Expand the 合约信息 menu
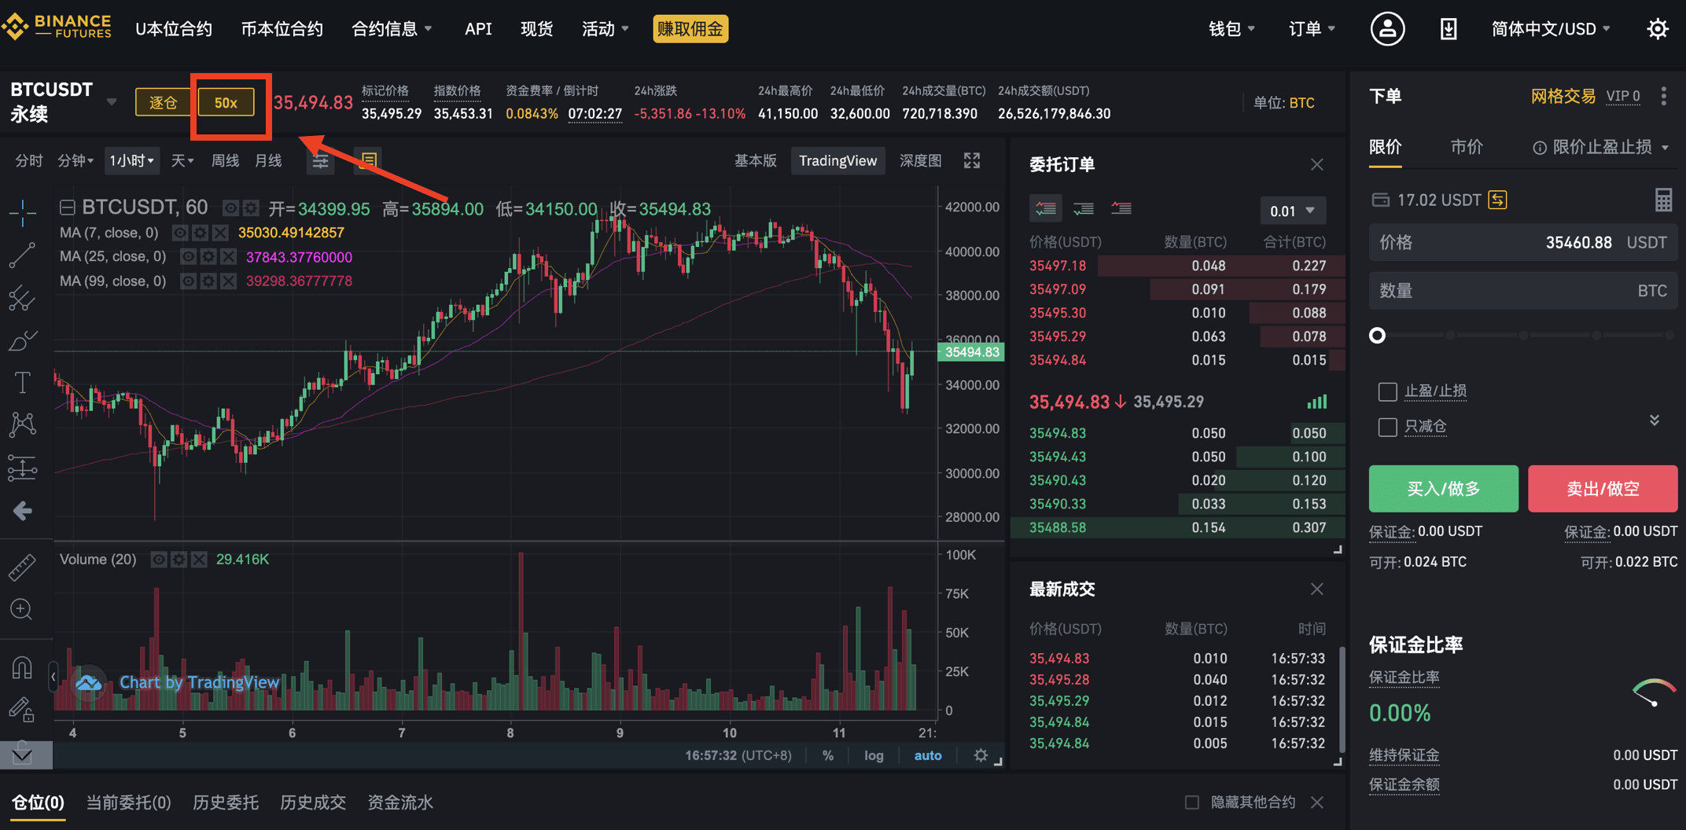 (392, 29)
